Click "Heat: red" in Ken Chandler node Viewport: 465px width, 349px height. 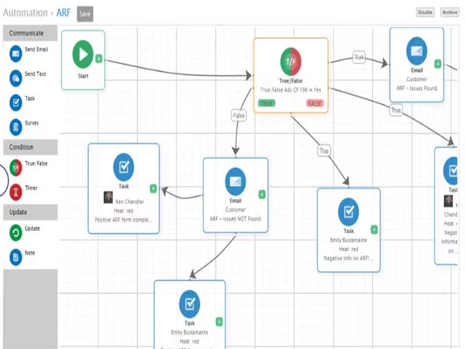coord(124,211)
